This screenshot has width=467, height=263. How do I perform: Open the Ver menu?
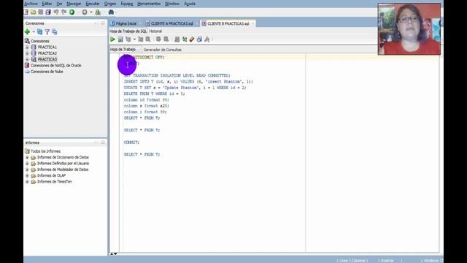59,4
